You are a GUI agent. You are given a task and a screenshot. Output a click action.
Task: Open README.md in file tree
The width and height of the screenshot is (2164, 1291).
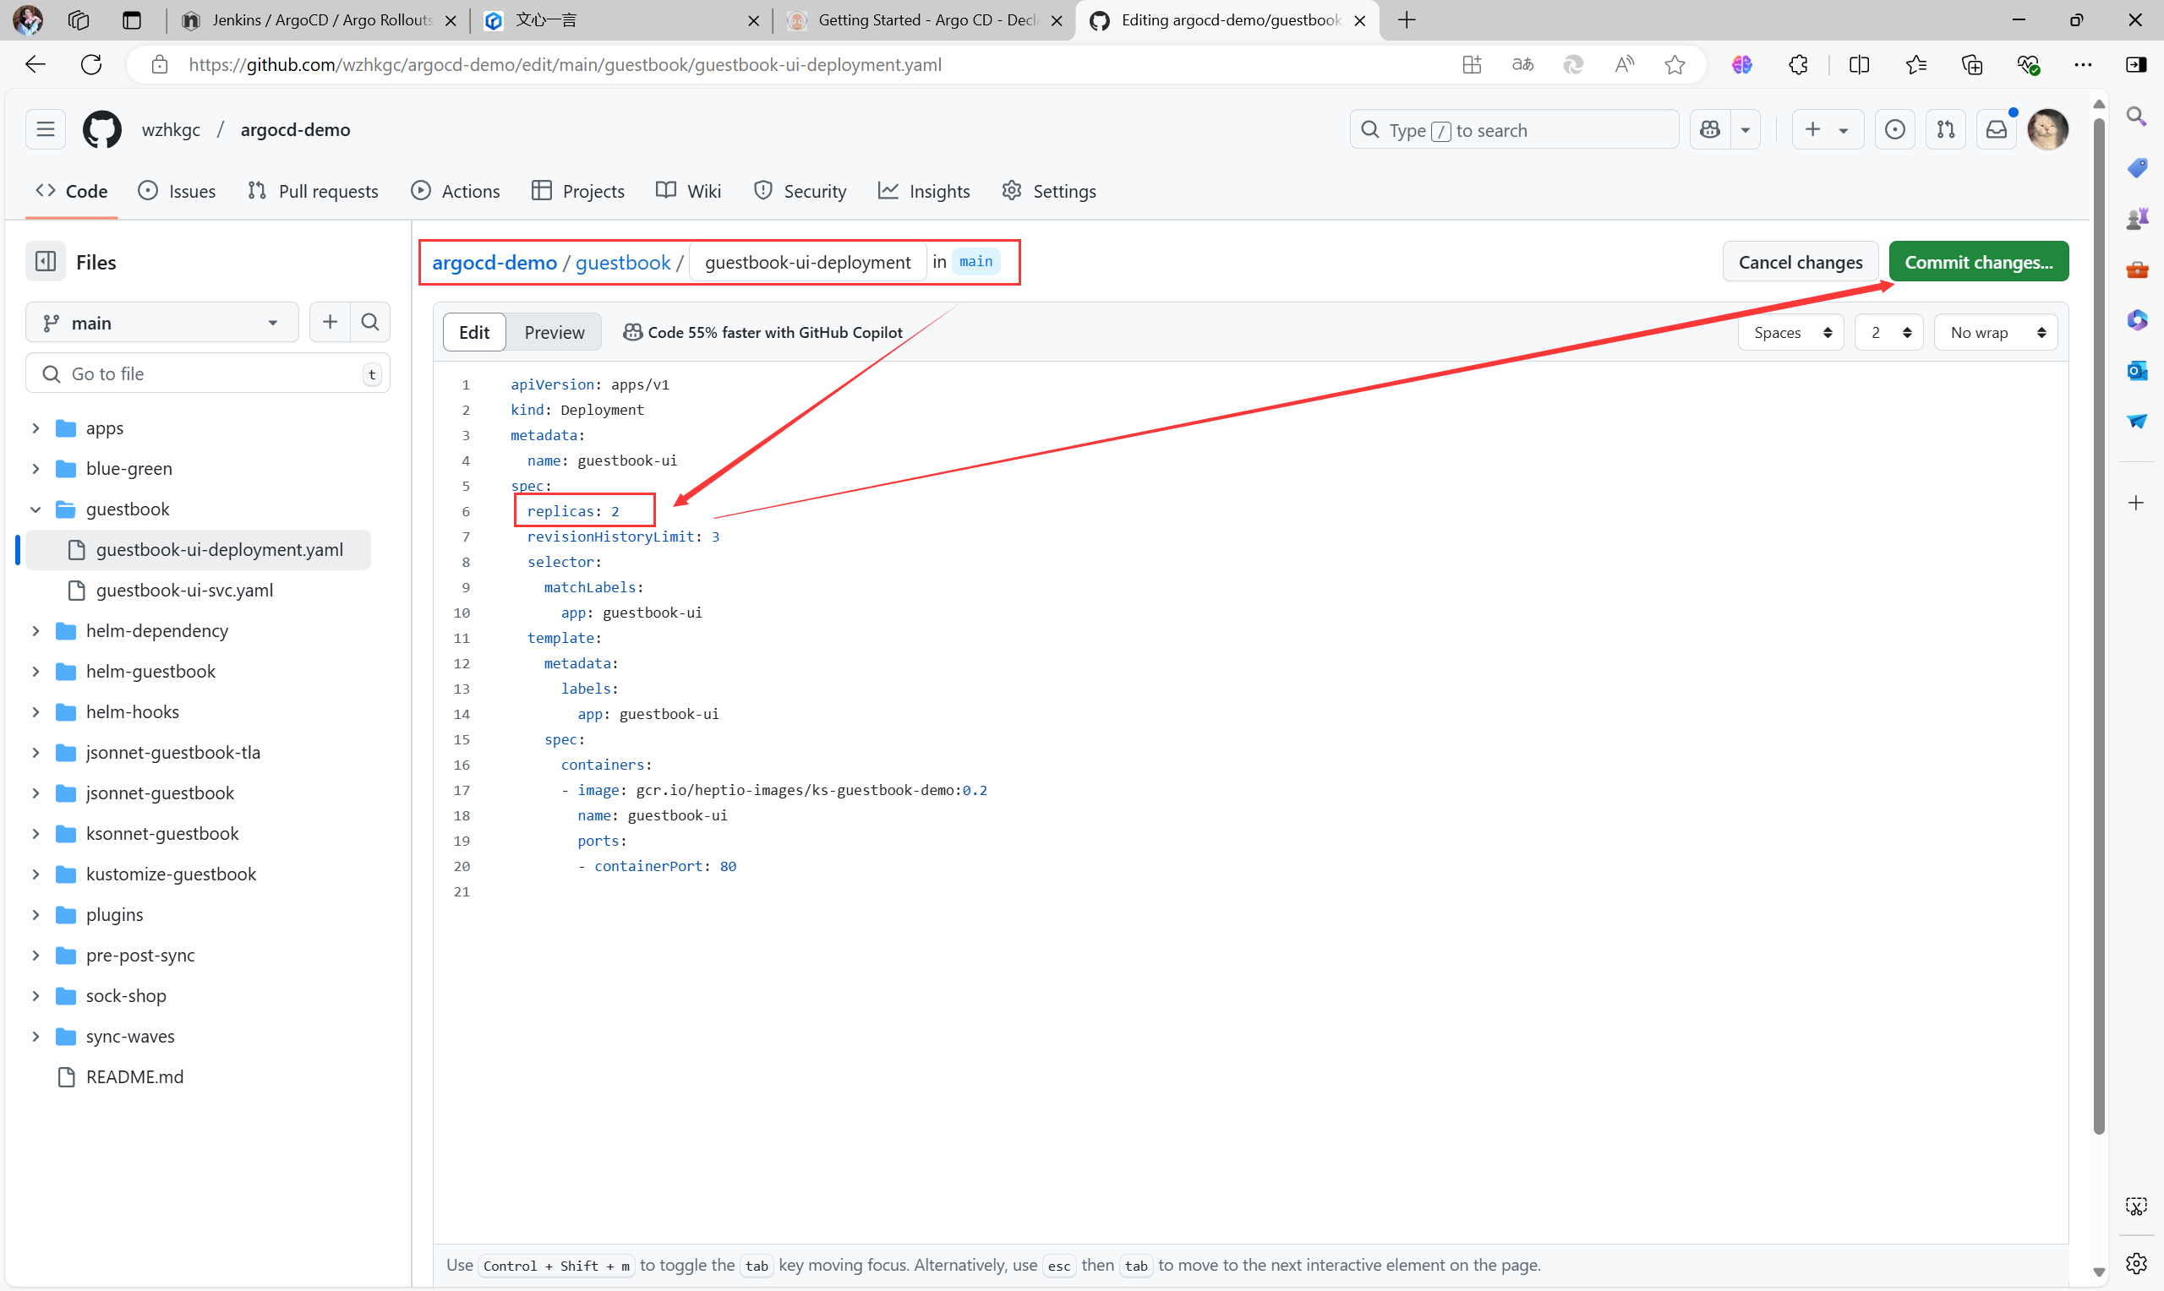click(135, 1077)
